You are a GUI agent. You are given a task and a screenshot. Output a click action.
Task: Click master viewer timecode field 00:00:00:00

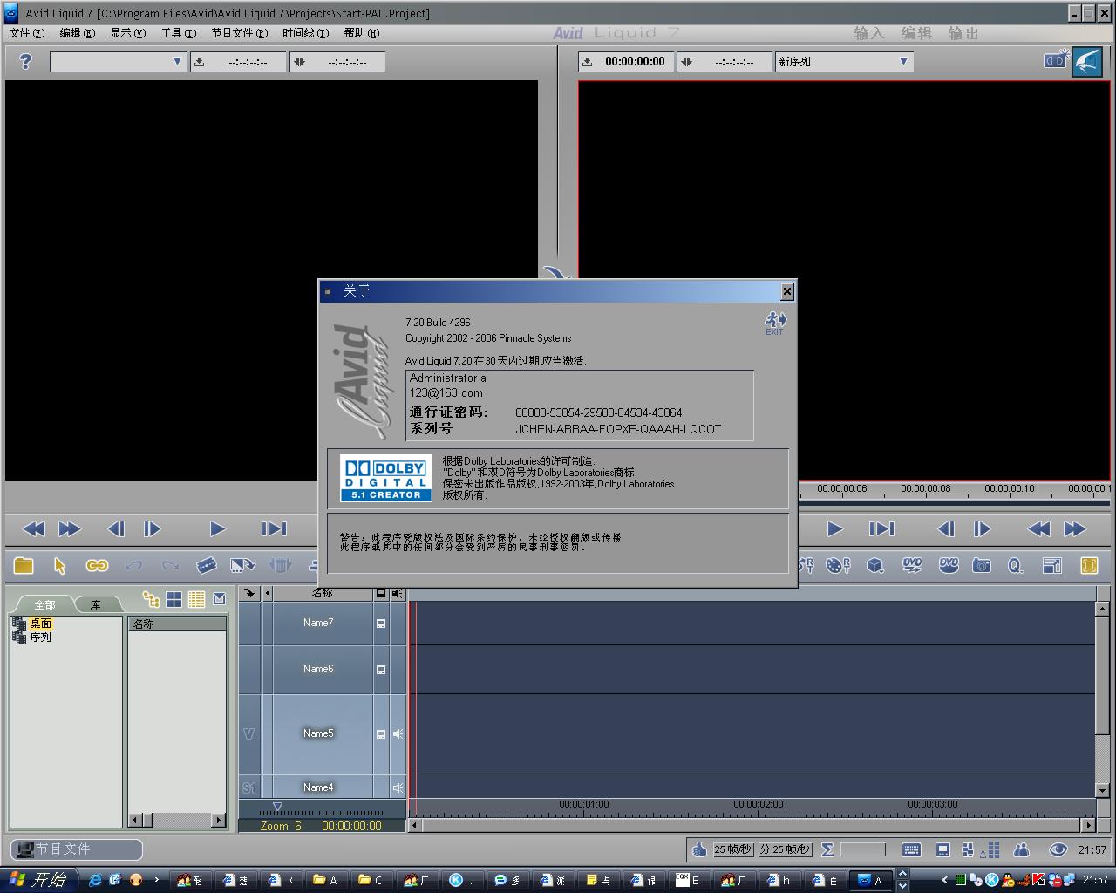[x=635, y=61]
